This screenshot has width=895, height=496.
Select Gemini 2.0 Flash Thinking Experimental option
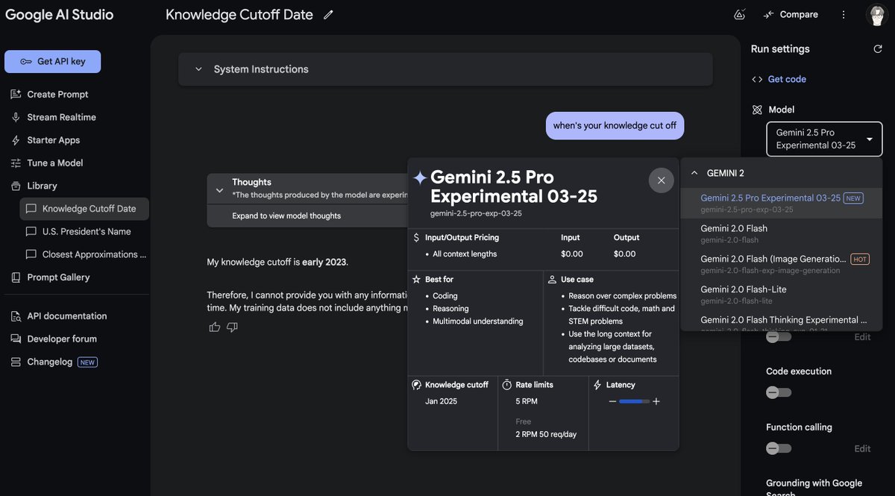click(781, 321)
